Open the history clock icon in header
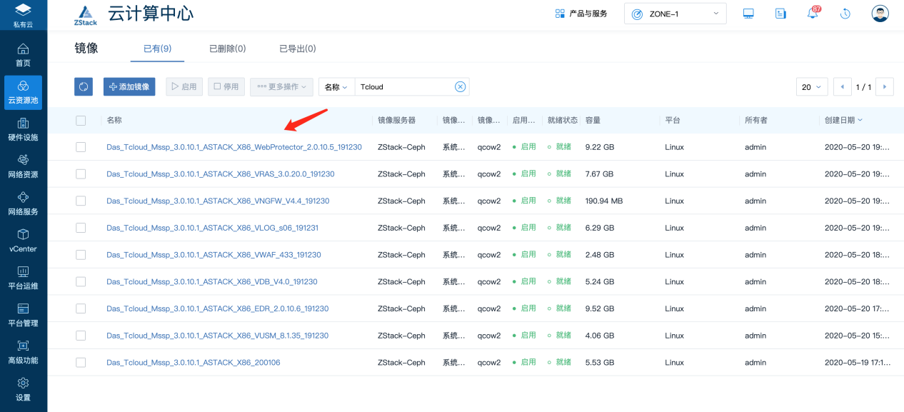 coord(845,14)
